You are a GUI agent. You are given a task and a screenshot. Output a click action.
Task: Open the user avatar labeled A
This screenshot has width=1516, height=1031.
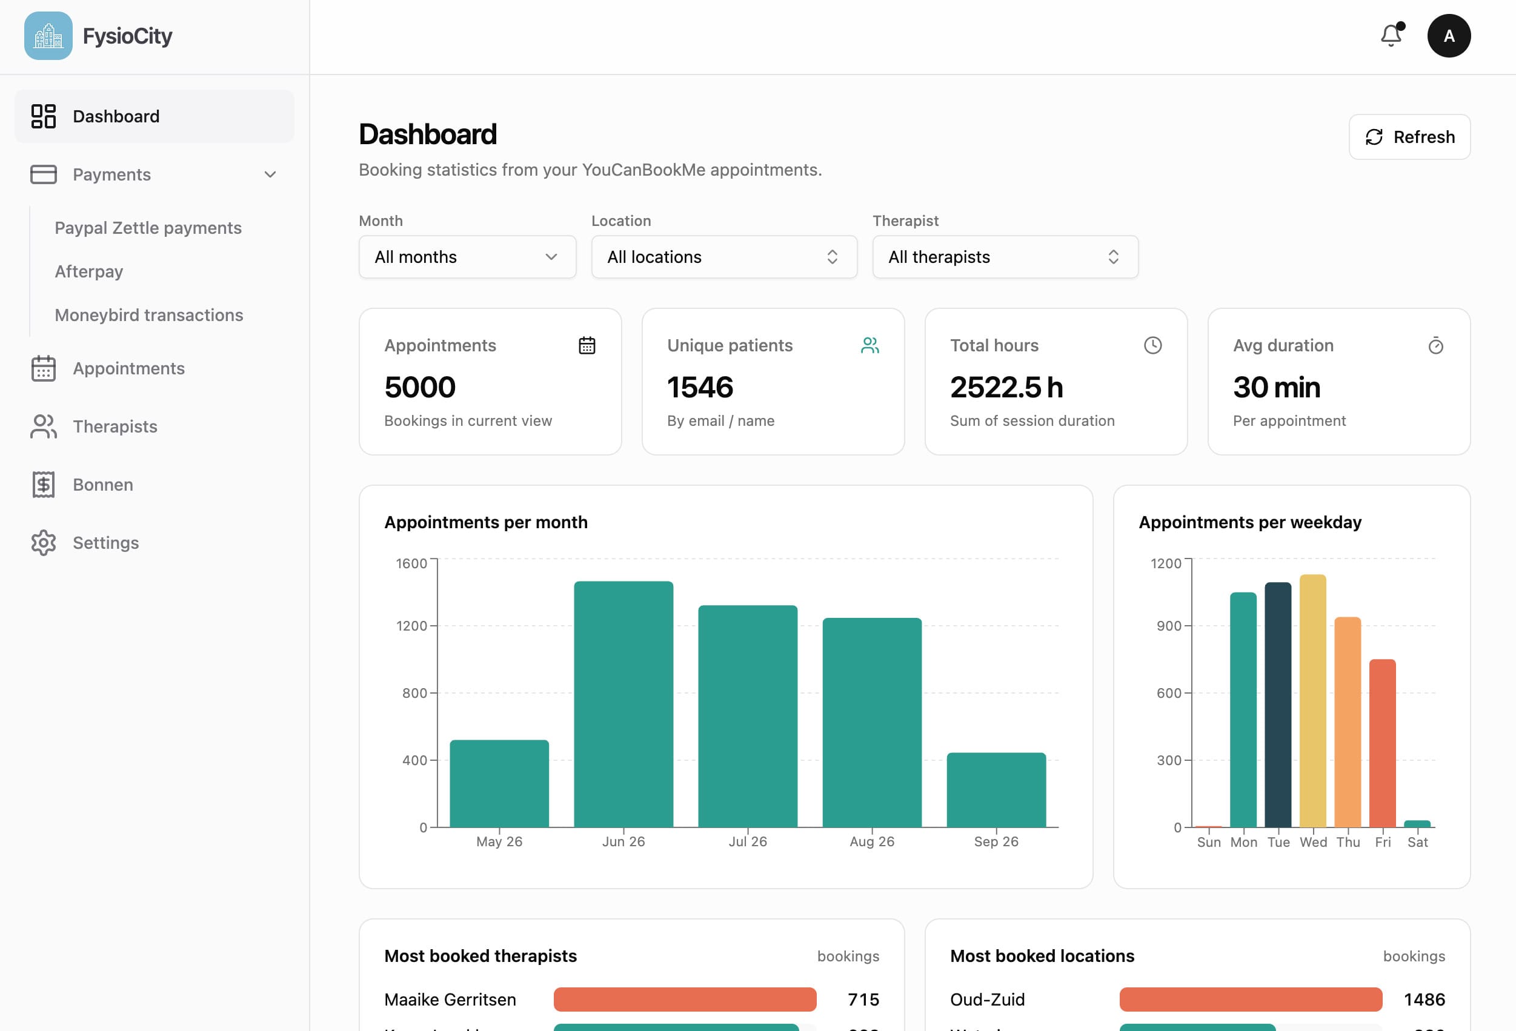pyautogui.click(x=1449, y=36)
